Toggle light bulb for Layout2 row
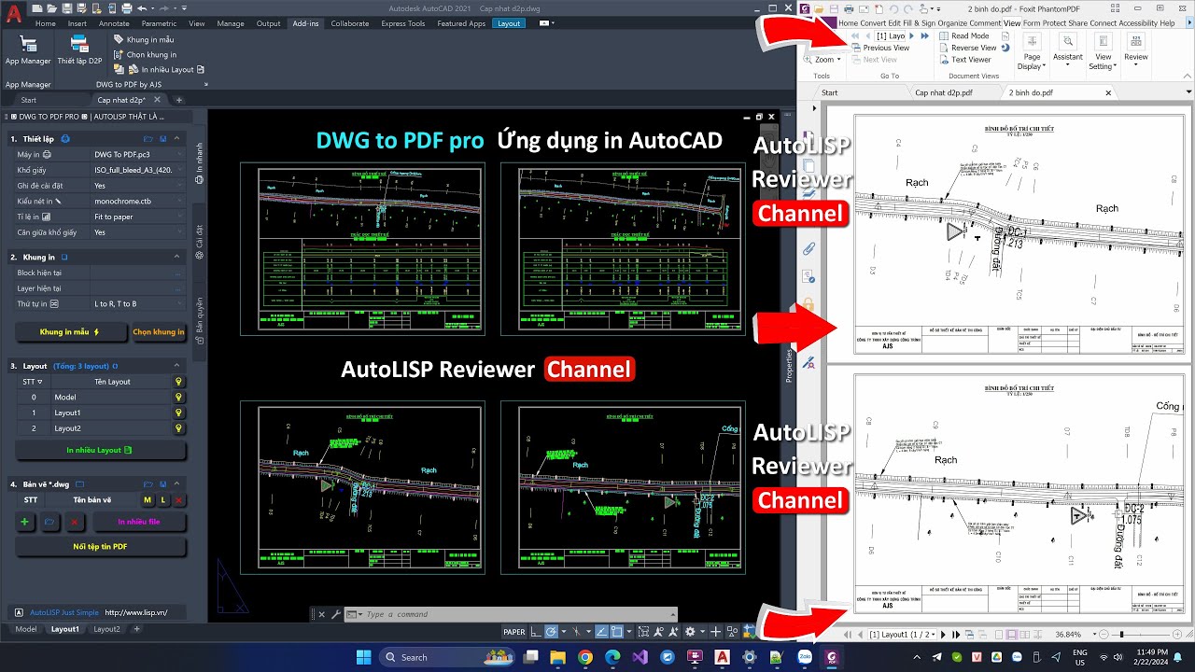The image size is (1195, 672). point(178,428)
